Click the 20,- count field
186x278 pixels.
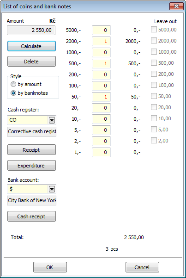point(101,108)
